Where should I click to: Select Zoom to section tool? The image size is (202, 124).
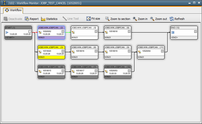coord(107,19)
